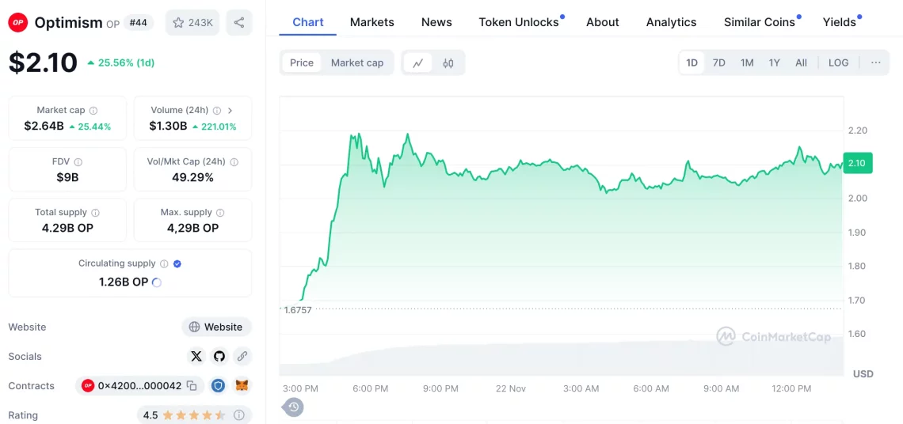
Task: Add Optimism to watchlist via star button
Action: point(192,23)
